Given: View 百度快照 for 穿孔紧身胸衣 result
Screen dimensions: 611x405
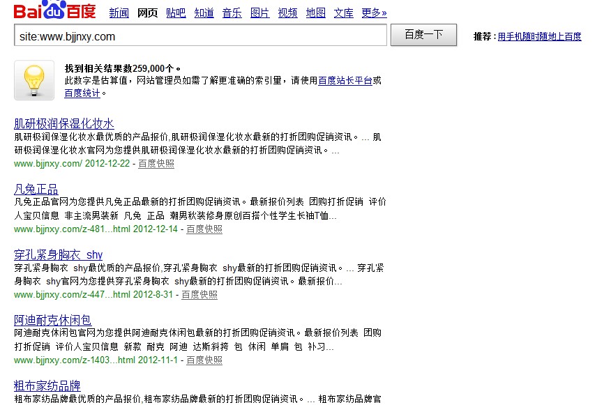Looking at the screenshot, I should 199,295.
